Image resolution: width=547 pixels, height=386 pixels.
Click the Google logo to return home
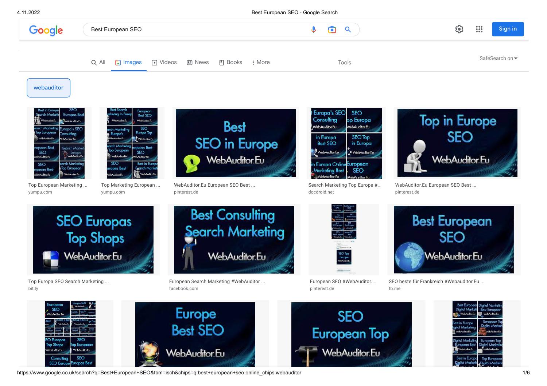click(x=46, y=31)
